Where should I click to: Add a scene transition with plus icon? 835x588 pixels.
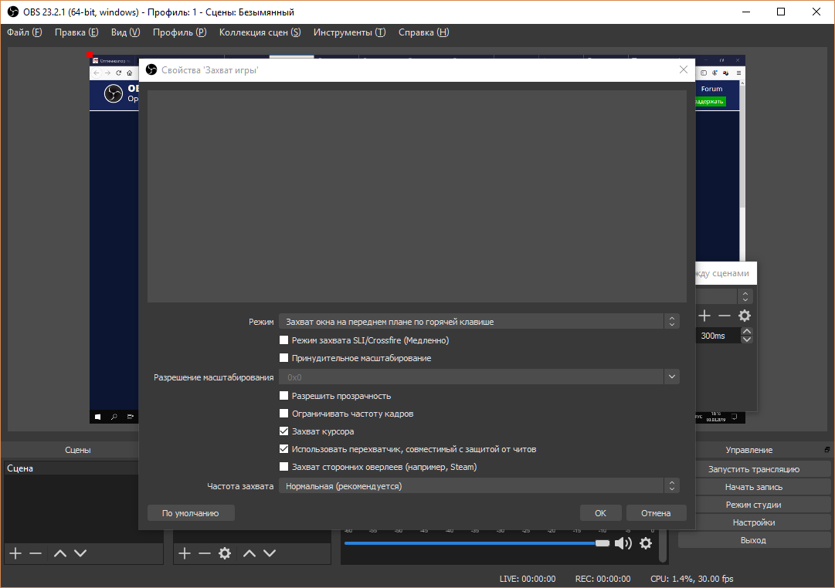[704, 316]
